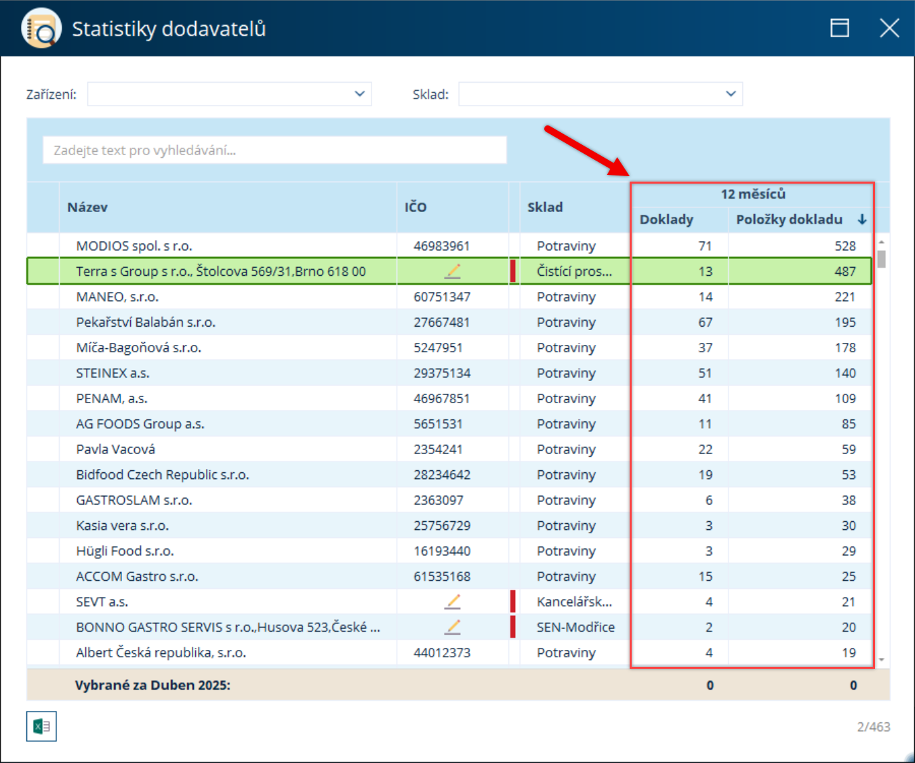The image size is (915, 763).
Task: Export the table with the Excel icon
Action: (41, 726)
